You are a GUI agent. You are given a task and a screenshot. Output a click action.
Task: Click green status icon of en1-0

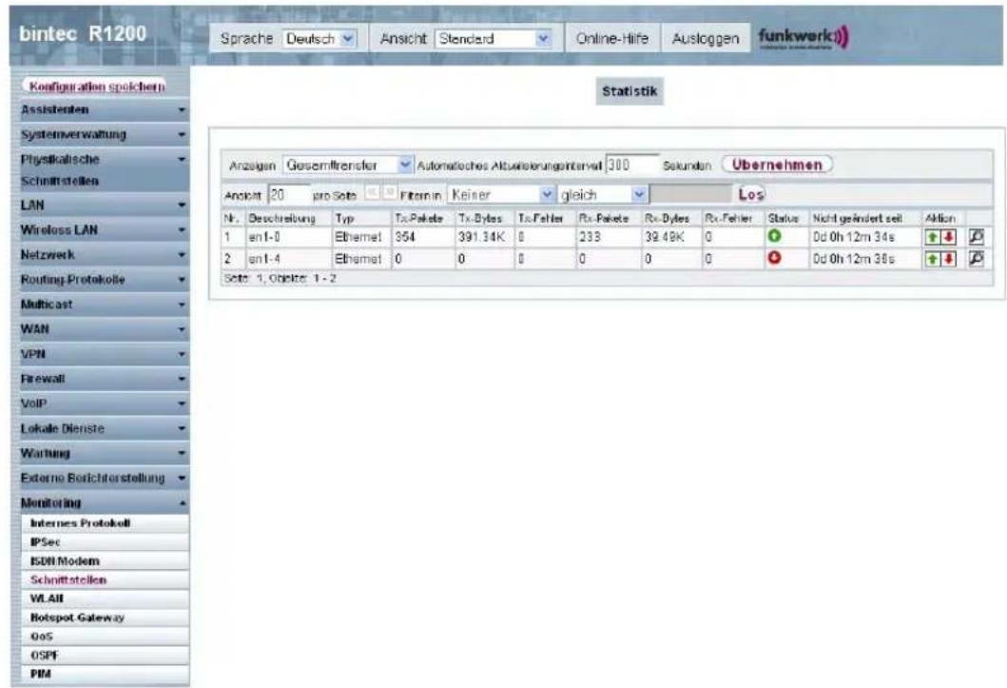pos(775,236)
